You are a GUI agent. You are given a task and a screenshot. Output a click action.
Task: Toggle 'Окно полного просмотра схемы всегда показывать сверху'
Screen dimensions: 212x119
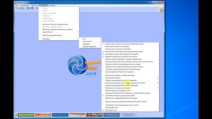[x=130, y=52]
